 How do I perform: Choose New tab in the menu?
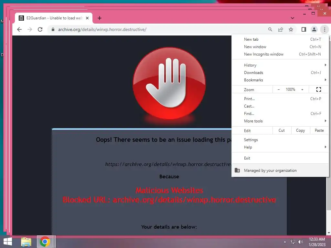click(280, 39)
